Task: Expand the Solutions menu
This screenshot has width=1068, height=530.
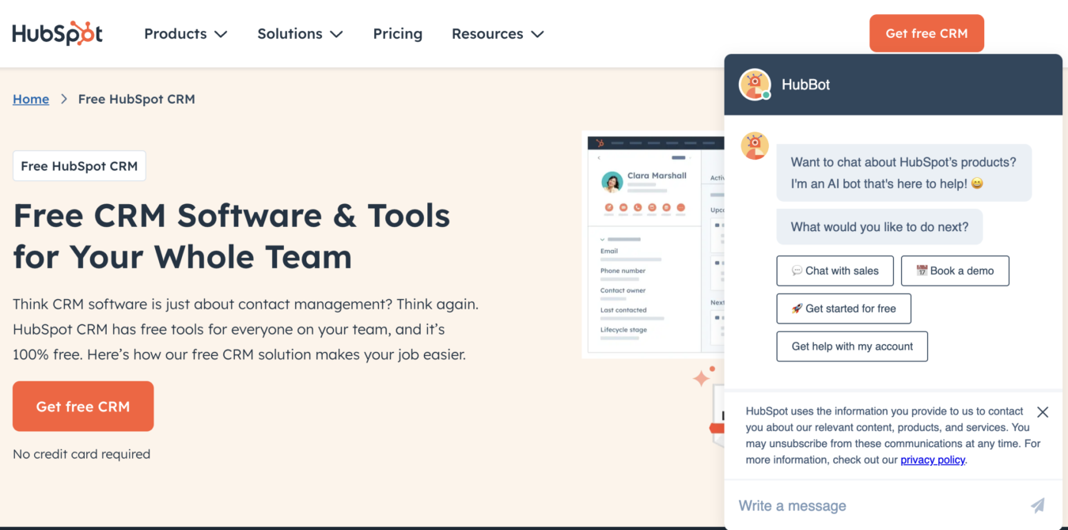Action: [x=300, y=34]
